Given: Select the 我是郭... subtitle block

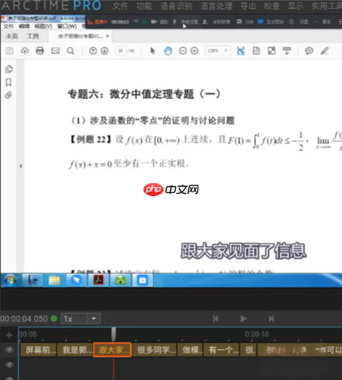Looking at the screenshot, I should tap(75, 350).
